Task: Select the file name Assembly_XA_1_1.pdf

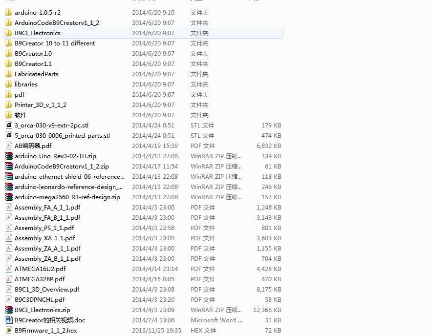Action: coord(45,238)
